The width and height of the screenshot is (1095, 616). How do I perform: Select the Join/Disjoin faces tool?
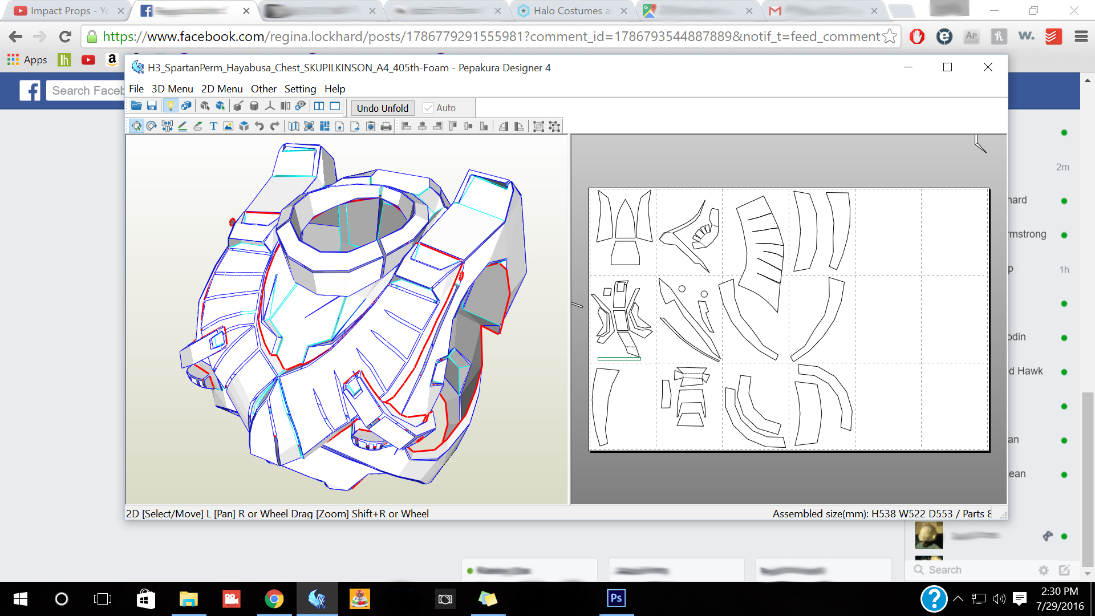pos(167,126)
